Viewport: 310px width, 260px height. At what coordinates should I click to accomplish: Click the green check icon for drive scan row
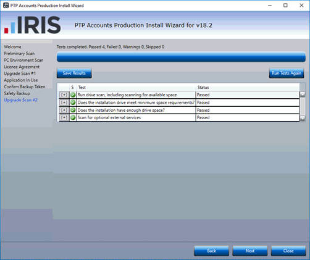73,95
